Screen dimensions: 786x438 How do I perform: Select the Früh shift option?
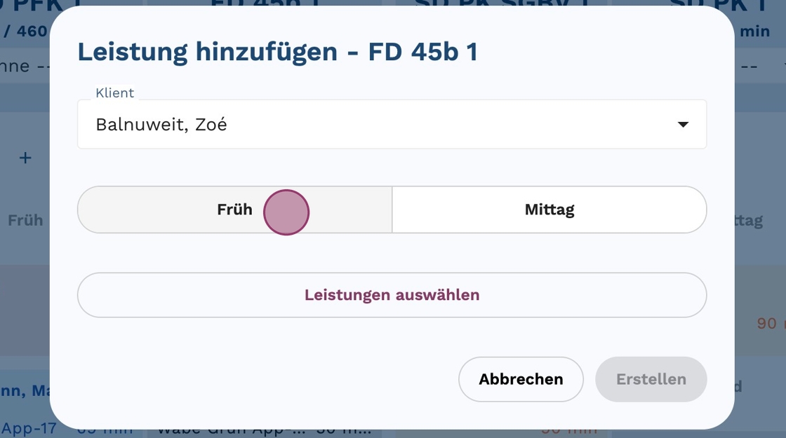click(234, 210)
